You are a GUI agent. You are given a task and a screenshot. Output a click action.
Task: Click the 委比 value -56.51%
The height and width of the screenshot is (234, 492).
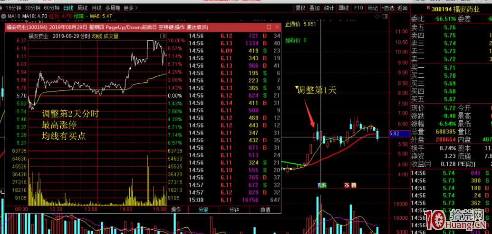[445, 19]
